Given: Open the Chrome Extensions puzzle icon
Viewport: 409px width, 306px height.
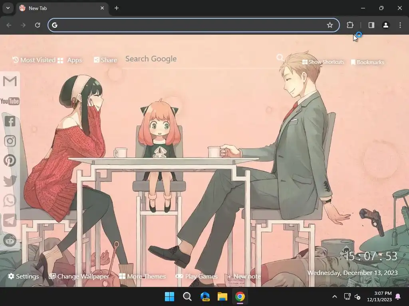Looking at the screenshot, I should click(x=350, y=25).
